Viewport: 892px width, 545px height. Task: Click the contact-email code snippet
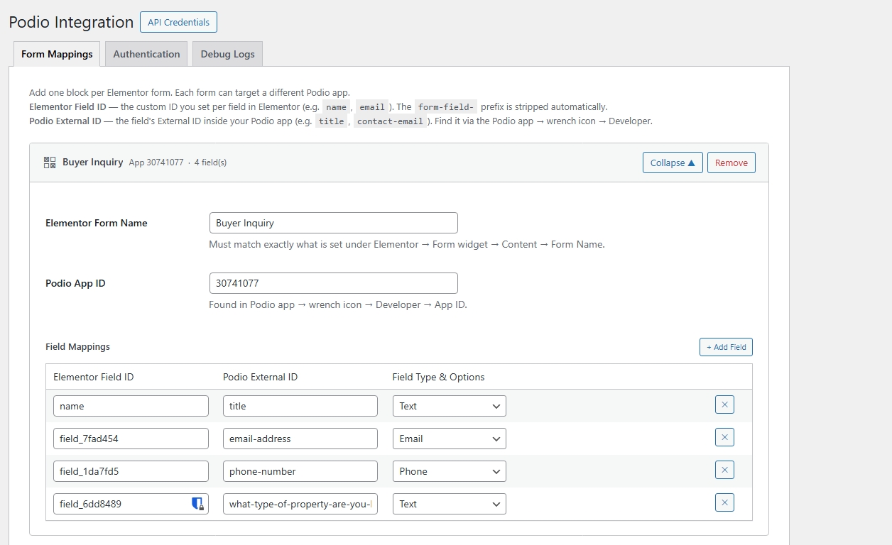(391, 121)
